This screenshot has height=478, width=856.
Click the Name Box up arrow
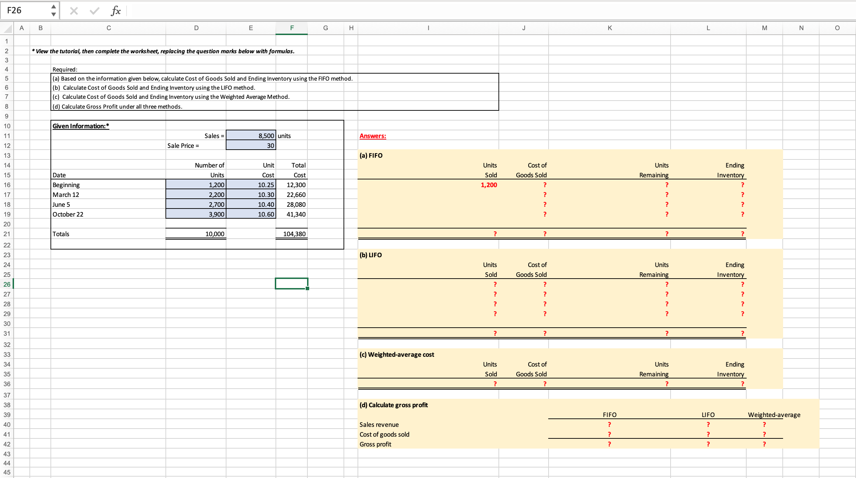click(x=53, y=6)
